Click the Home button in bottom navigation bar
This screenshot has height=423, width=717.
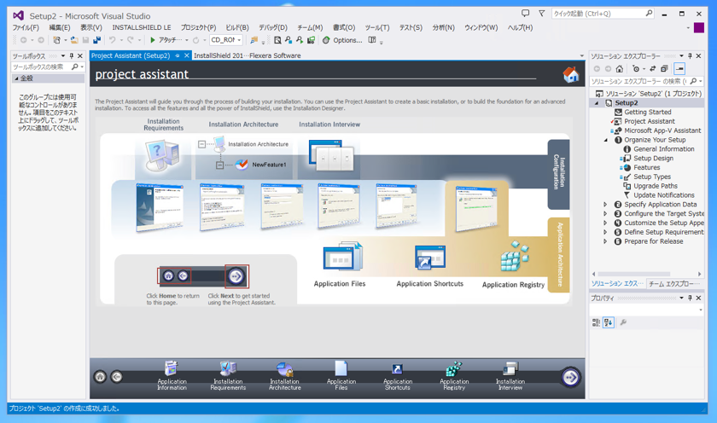pos(100,377)
